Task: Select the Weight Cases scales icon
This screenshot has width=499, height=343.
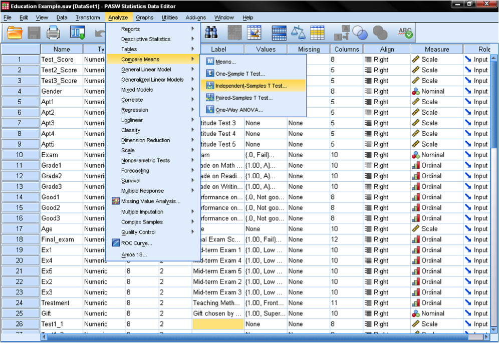Action: tap(299, 32)
